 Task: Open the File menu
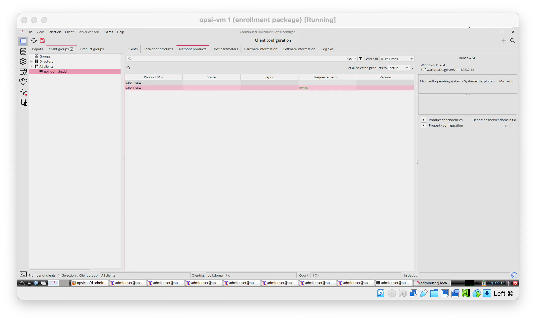pos(30,32)
